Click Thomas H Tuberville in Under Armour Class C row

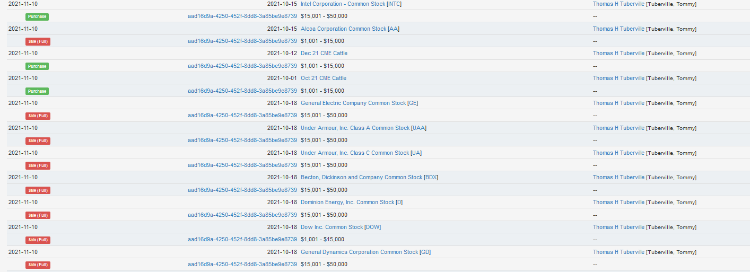(x=618, y=153)
